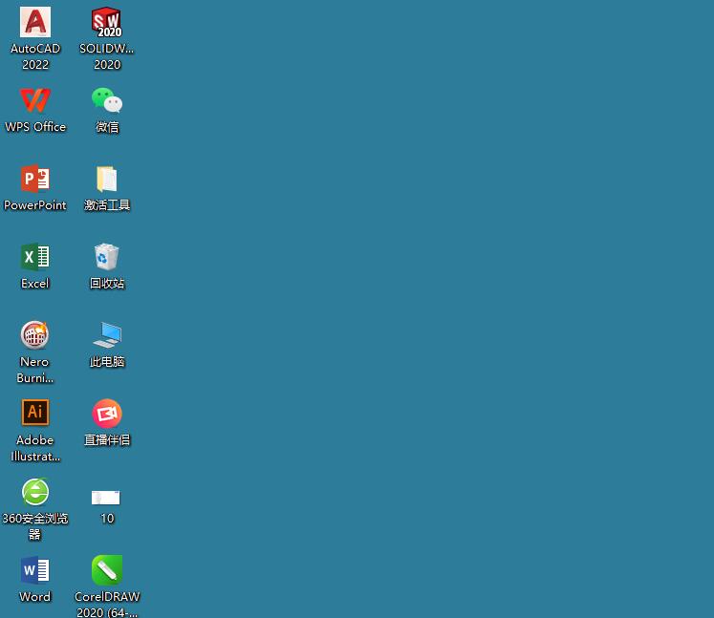Select the Recycle Bin (回收站) icon
This screenshot has width=714, height=618.
(x=106, y=257)
